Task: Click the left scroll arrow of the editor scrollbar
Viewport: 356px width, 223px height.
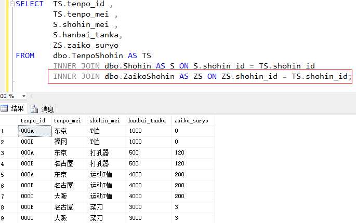Action: (x=31, y=96)
